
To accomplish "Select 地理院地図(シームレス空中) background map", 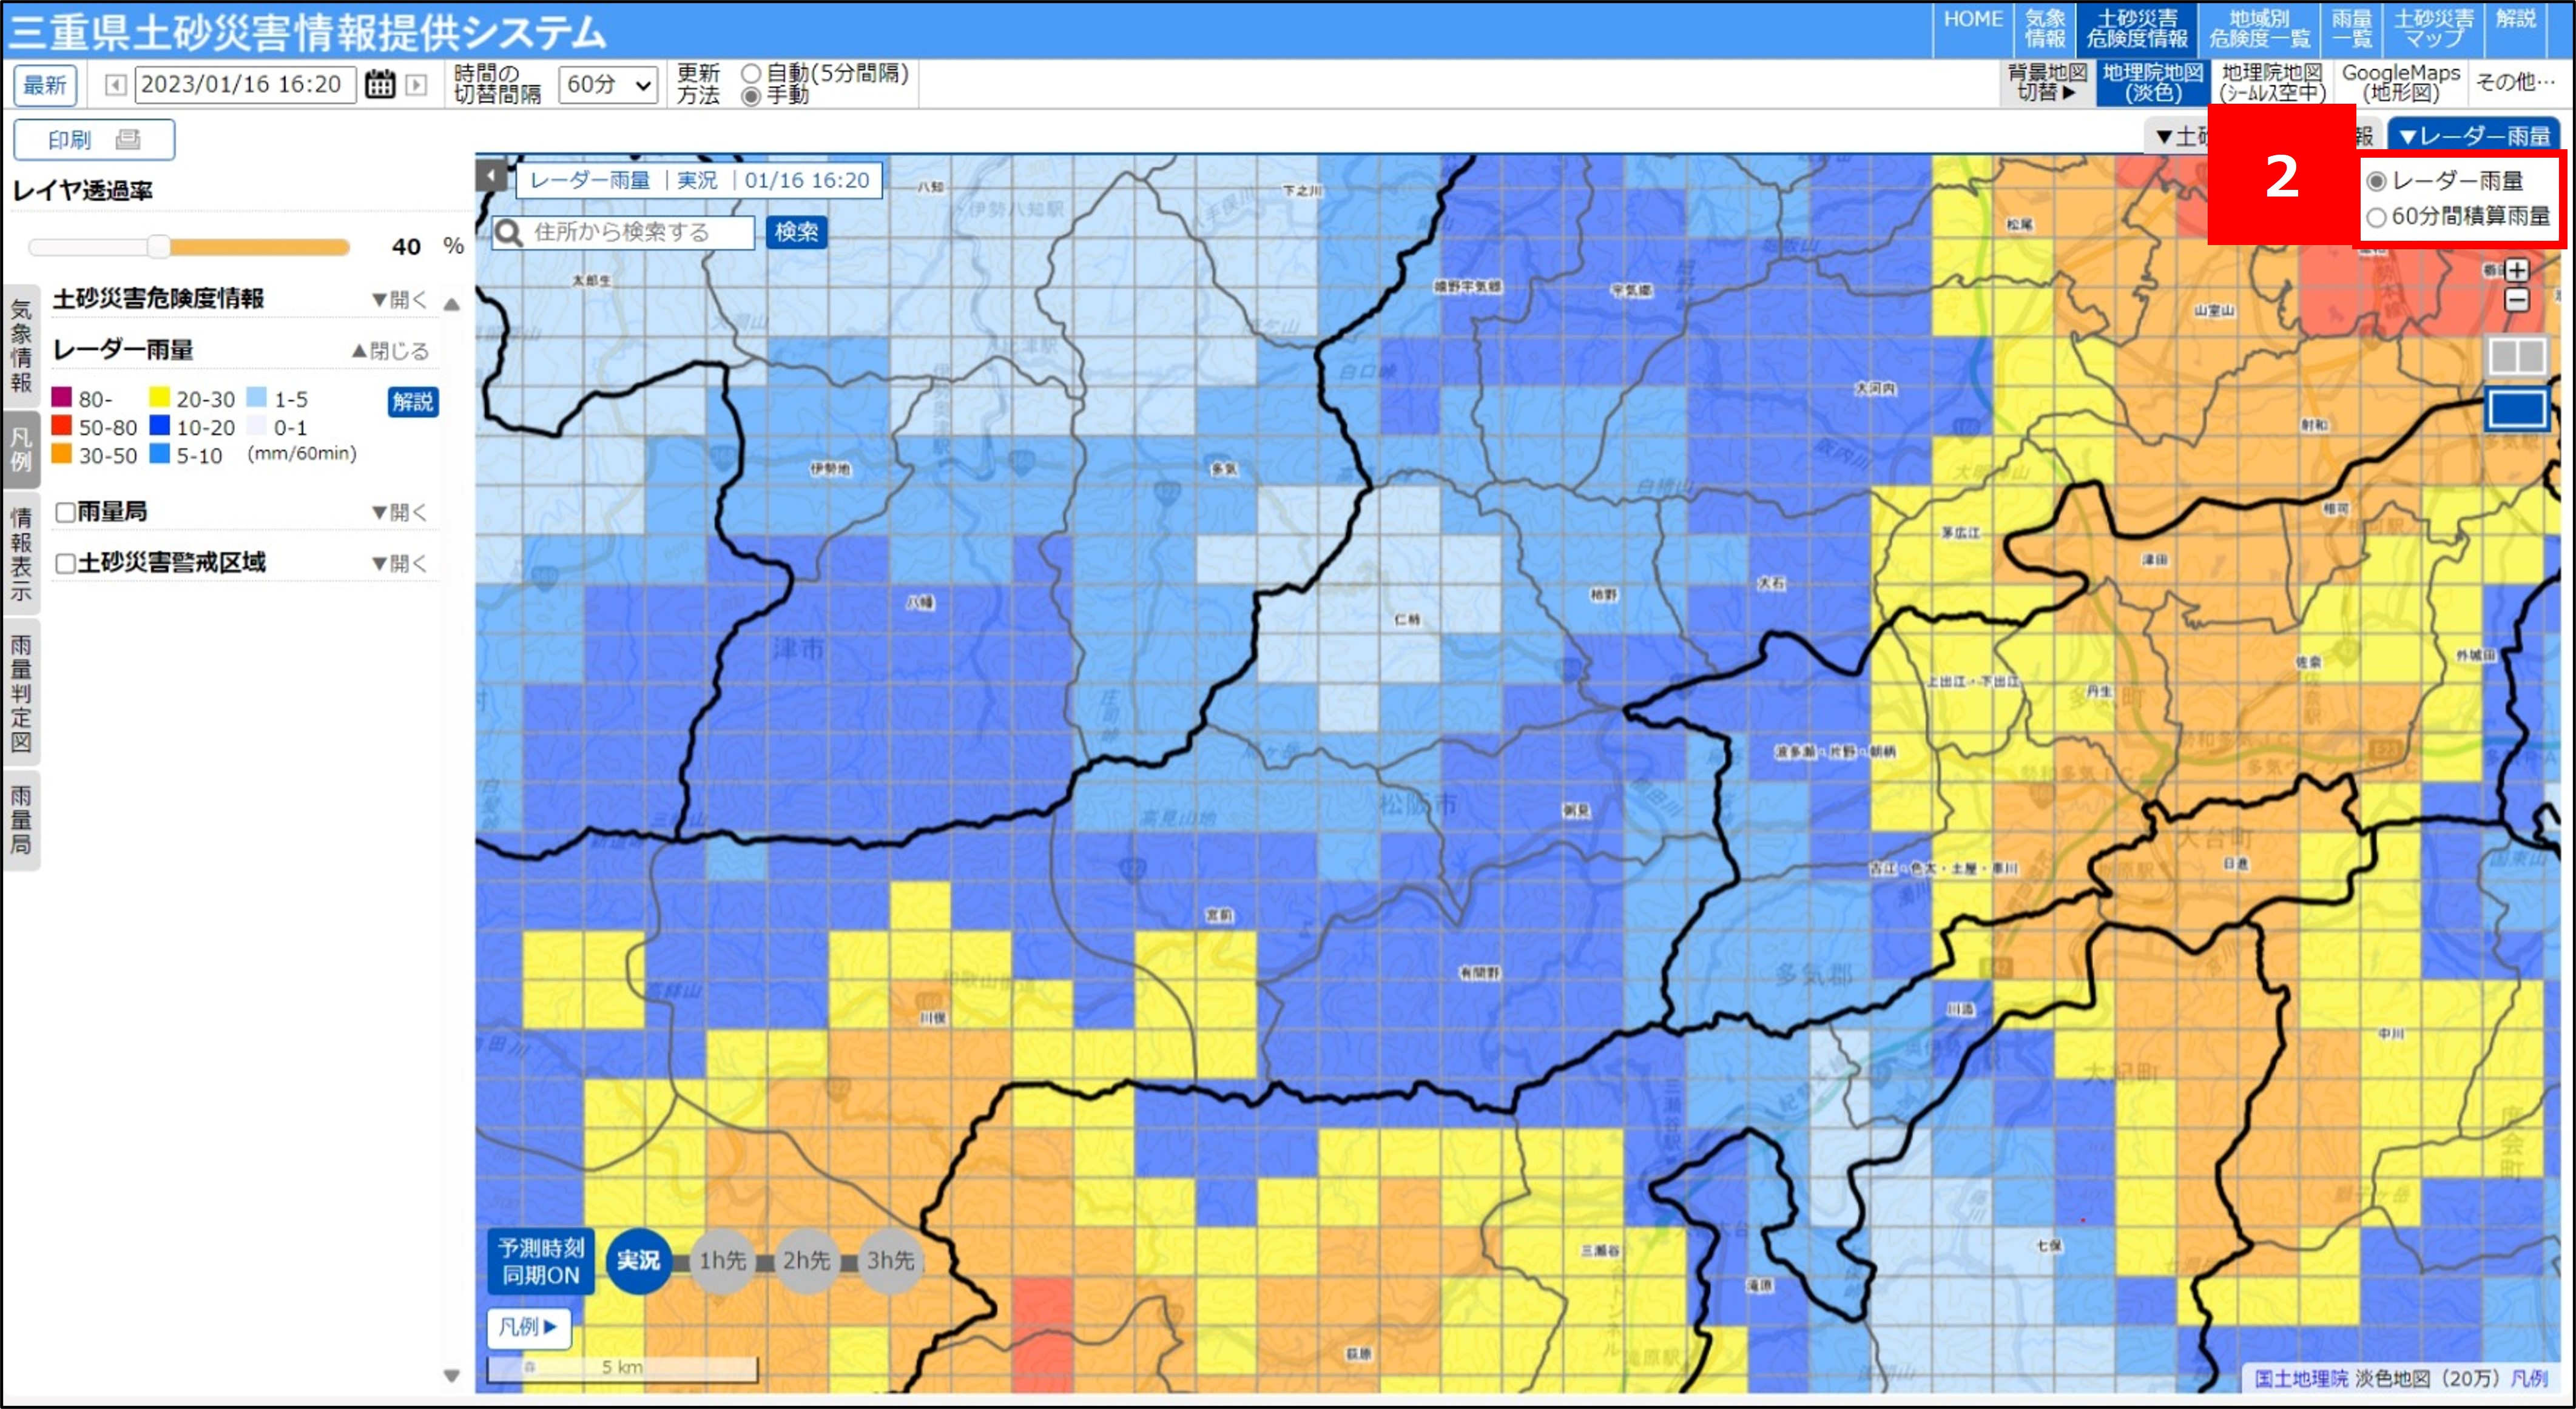I will click(2272, 83).
